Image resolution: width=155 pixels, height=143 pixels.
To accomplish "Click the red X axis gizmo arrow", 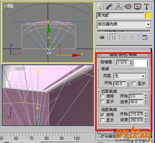I will (x=77, y=55).
